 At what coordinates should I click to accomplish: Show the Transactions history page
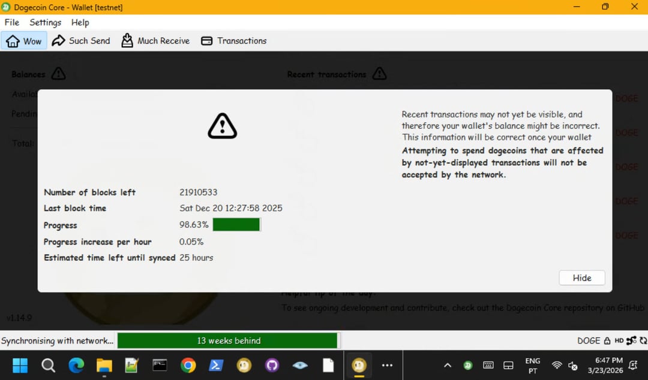point(234,41)
